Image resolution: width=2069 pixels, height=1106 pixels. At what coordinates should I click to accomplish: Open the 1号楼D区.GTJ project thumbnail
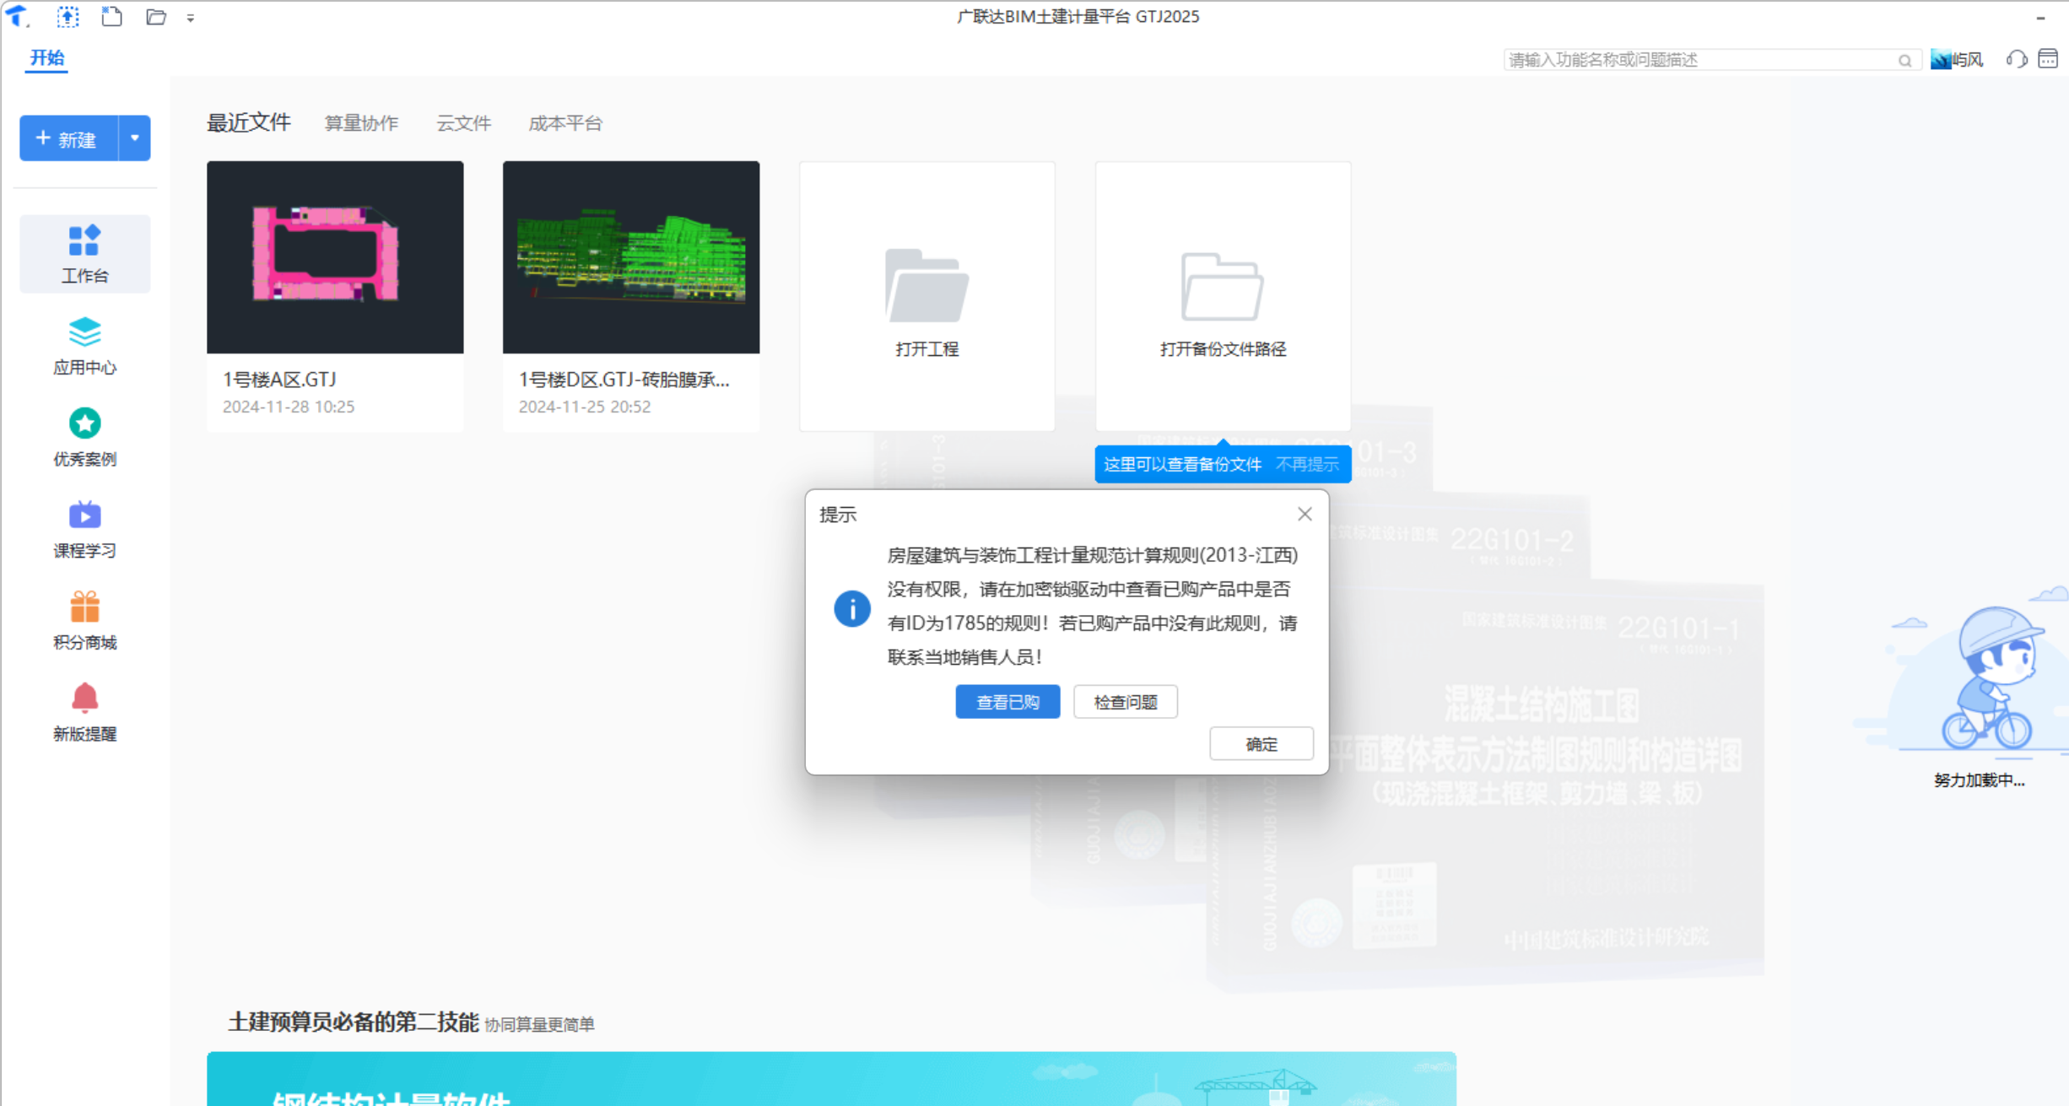(x=631, y=257)
